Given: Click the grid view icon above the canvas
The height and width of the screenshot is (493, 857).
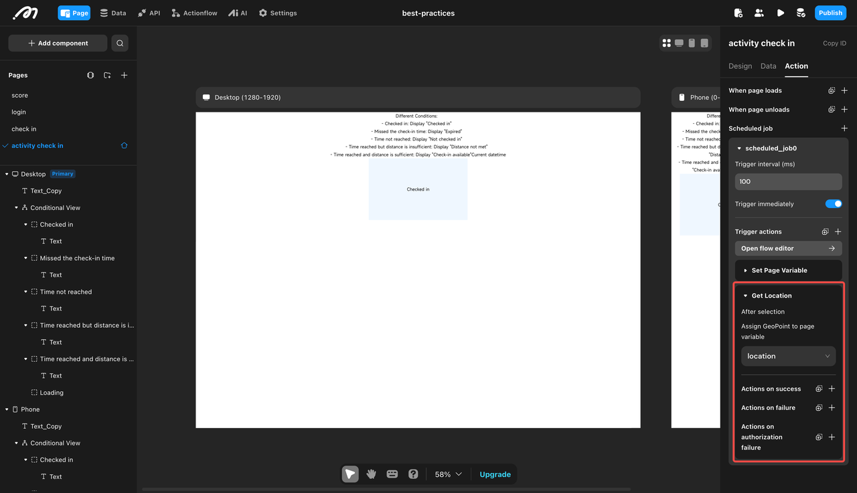Looking at the screenshot, I should pos(666,43).
